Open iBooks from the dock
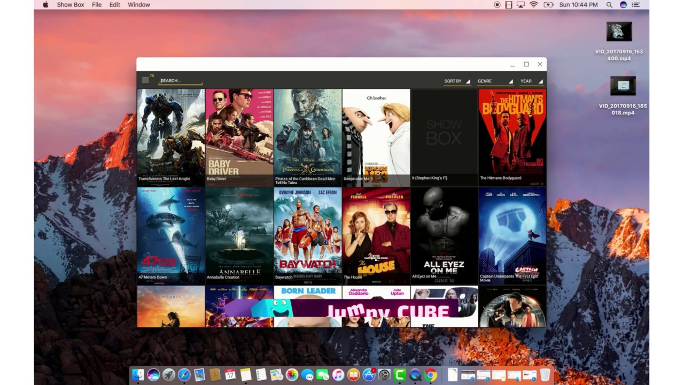Viewport: 684px width, 385px height. tap(354, 375)
